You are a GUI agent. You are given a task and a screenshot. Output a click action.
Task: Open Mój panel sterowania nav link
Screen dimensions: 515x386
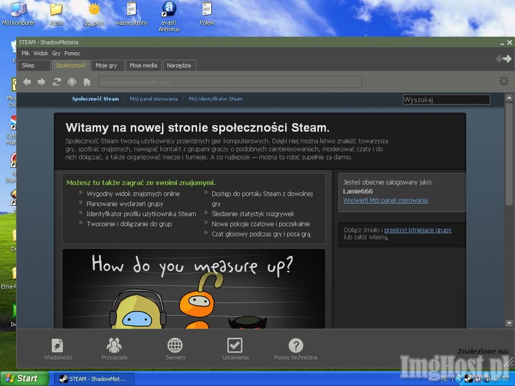(154, 99)
